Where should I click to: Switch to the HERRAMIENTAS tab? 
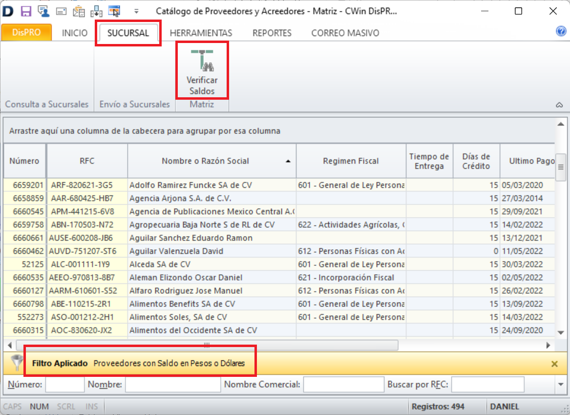pyautogui.click(x=201, y=33)
